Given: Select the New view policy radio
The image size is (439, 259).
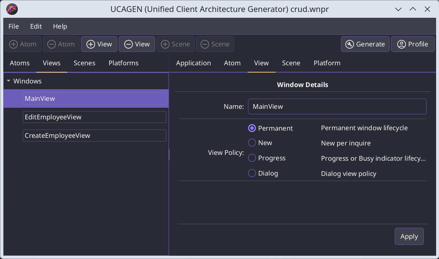Looking at the screenshot, I should point(252,143).
